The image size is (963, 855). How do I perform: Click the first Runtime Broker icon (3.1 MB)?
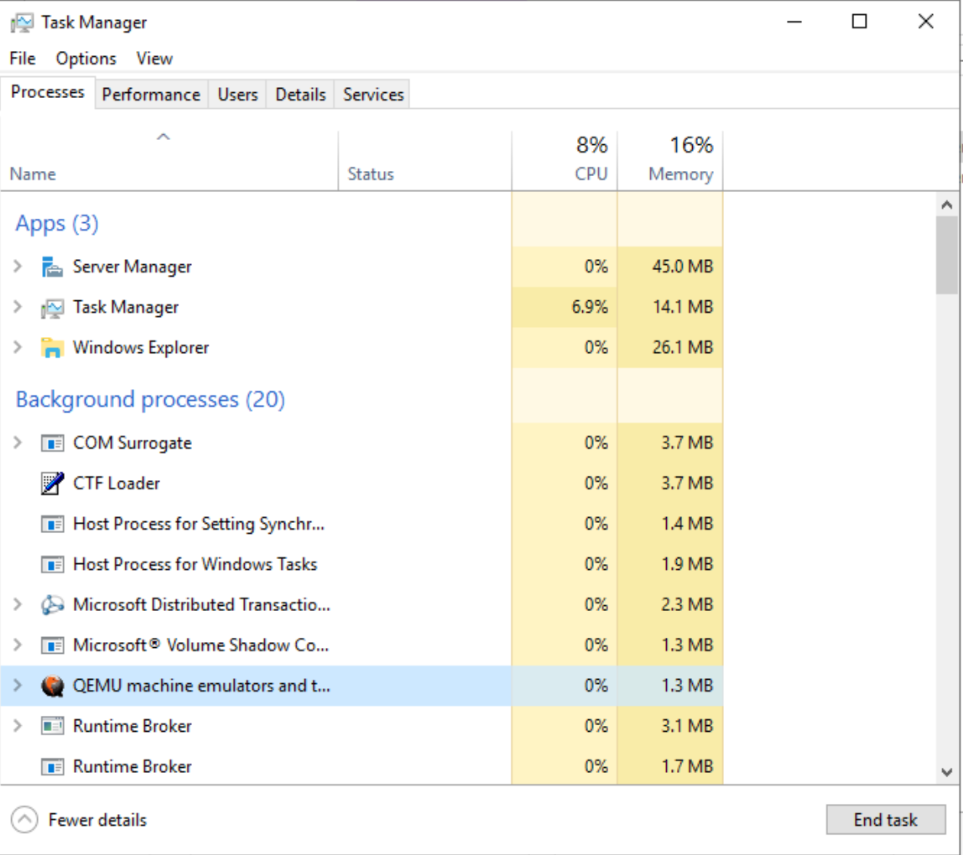[52, 727]
